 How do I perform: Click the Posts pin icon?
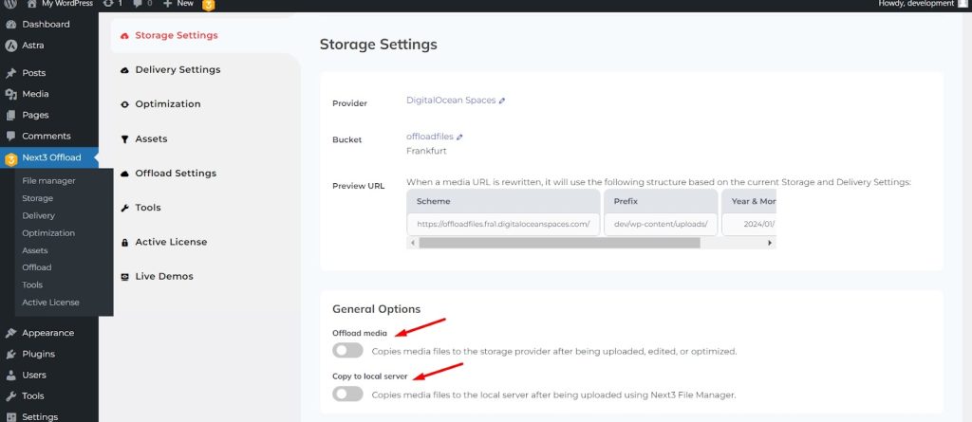tap(10, 73)
